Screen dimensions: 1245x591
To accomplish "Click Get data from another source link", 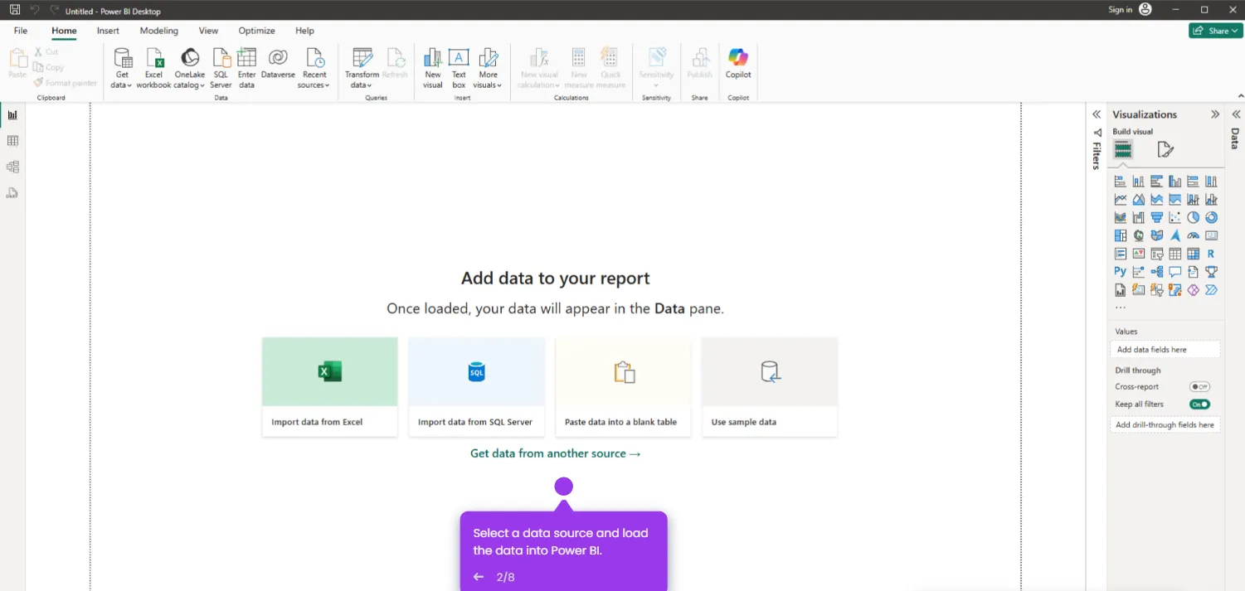I will (555, 453).
